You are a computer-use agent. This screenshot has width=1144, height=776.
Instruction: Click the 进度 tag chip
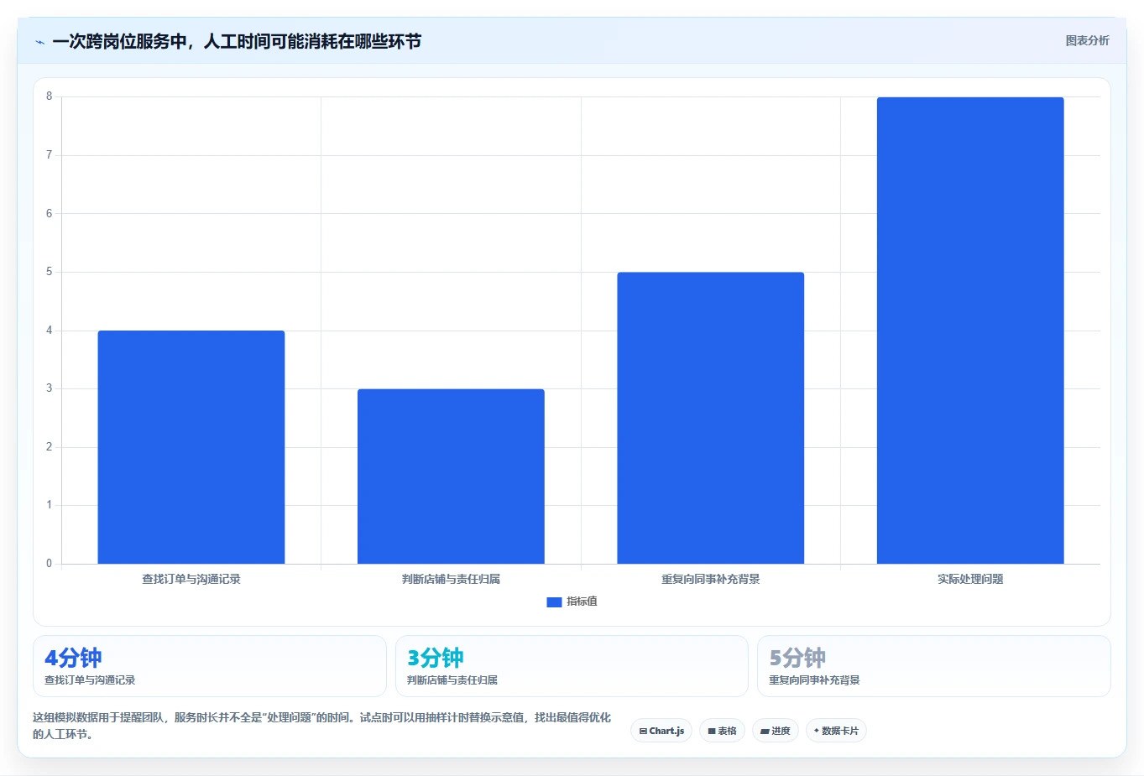click(x=776, y=731)
